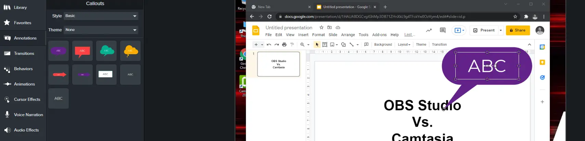Open Chrome three-dot menu
This screenshot has width=585, height=141.
click(544, 16)
